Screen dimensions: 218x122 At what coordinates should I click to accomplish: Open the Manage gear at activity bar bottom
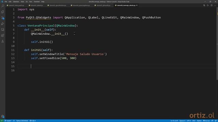coord(3,116)
